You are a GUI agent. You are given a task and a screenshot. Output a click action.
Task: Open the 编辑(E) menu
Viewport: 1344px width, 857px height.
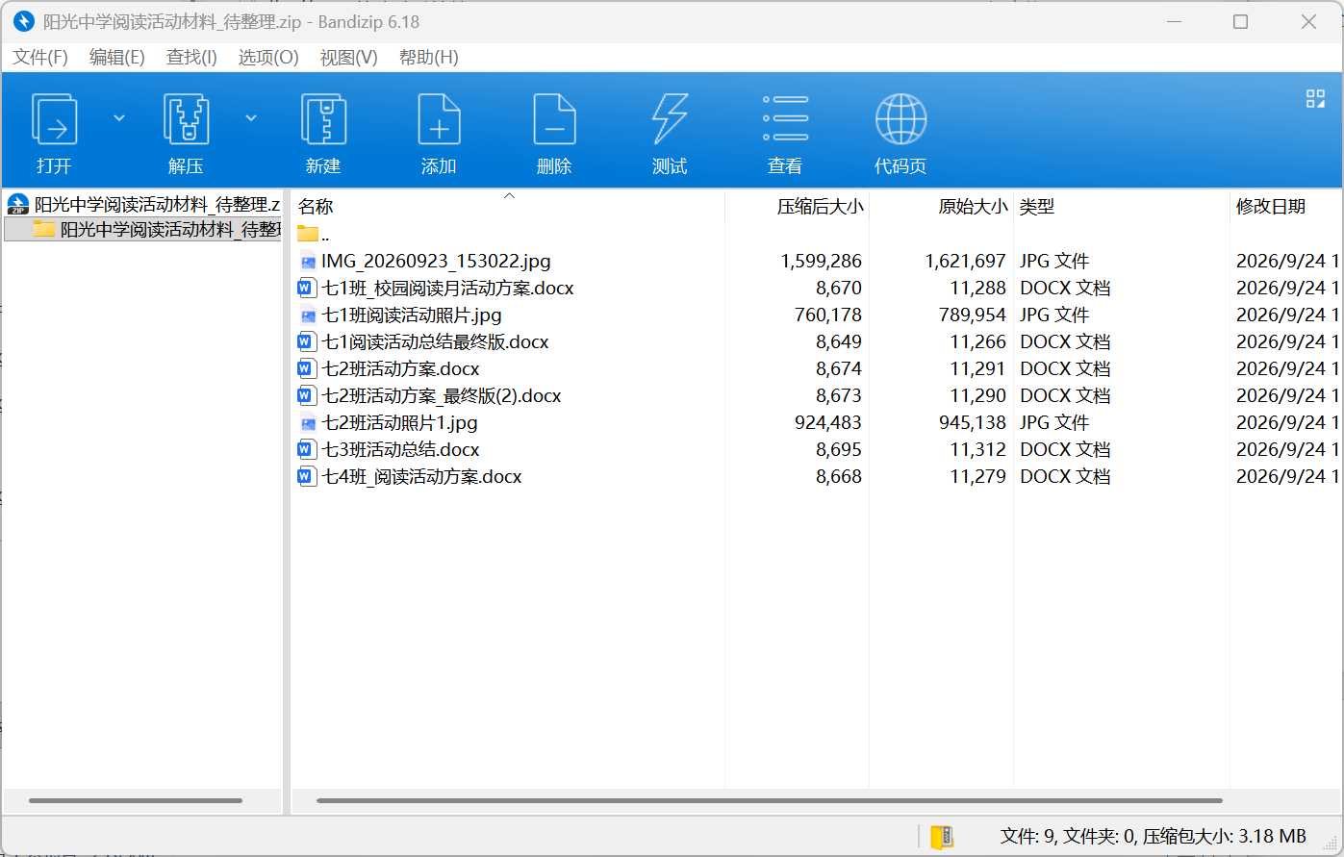(117, 58)
